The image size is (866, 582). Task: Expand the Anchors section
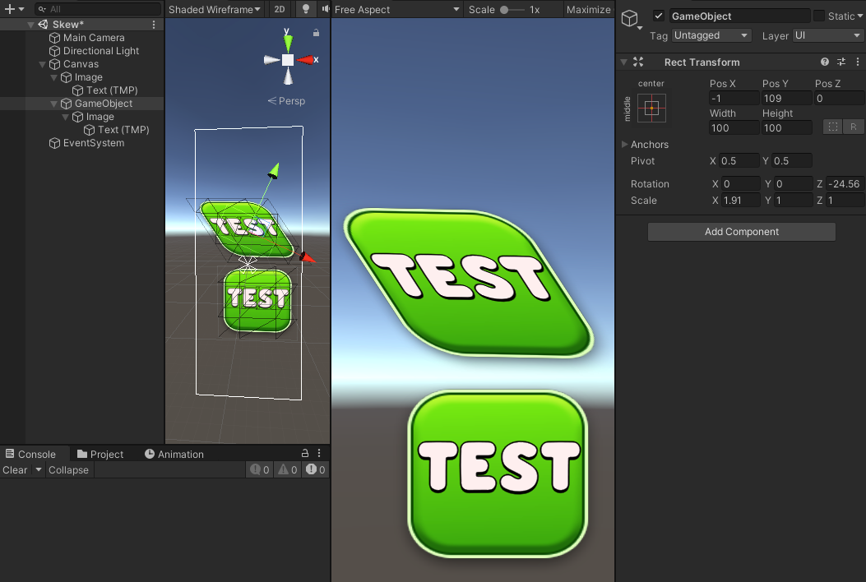(x=624, y=144)
